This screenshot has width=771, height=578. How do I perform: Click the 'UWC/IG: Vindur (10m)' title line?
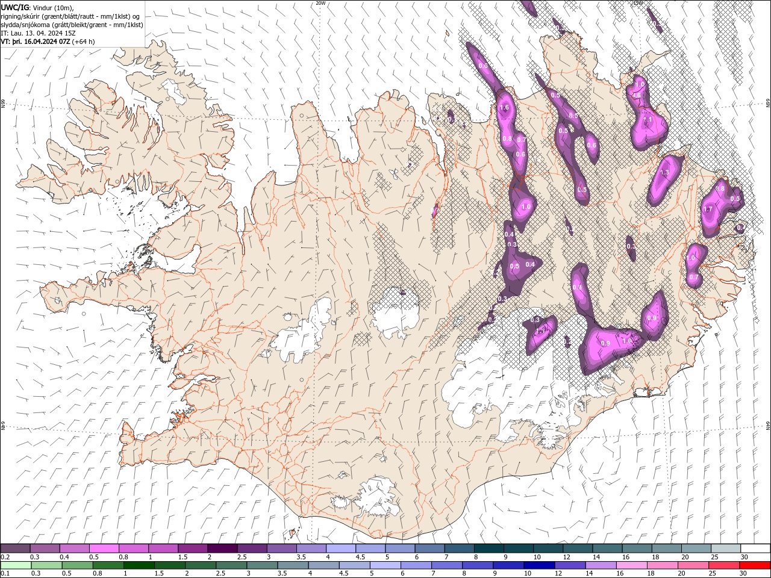click(37, 7)
